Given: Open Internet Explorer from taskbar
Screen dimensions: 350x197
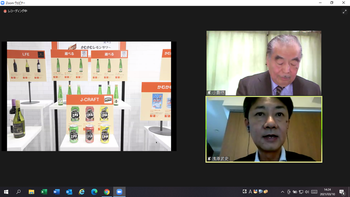Looking at the screenshot, I should 81,192.
